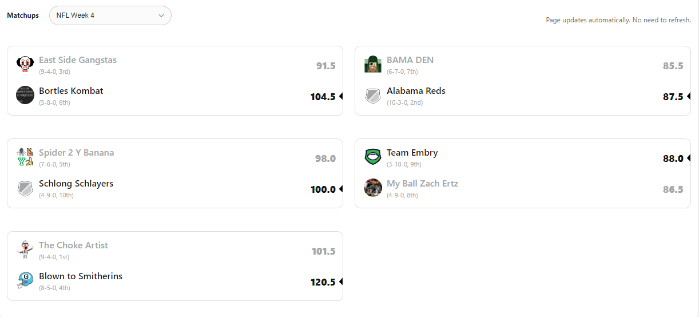Screen dimensions: 699x317
Task: Open Blown to Smitherins team link
Action: pyautogui.click(x=81, y=276)
